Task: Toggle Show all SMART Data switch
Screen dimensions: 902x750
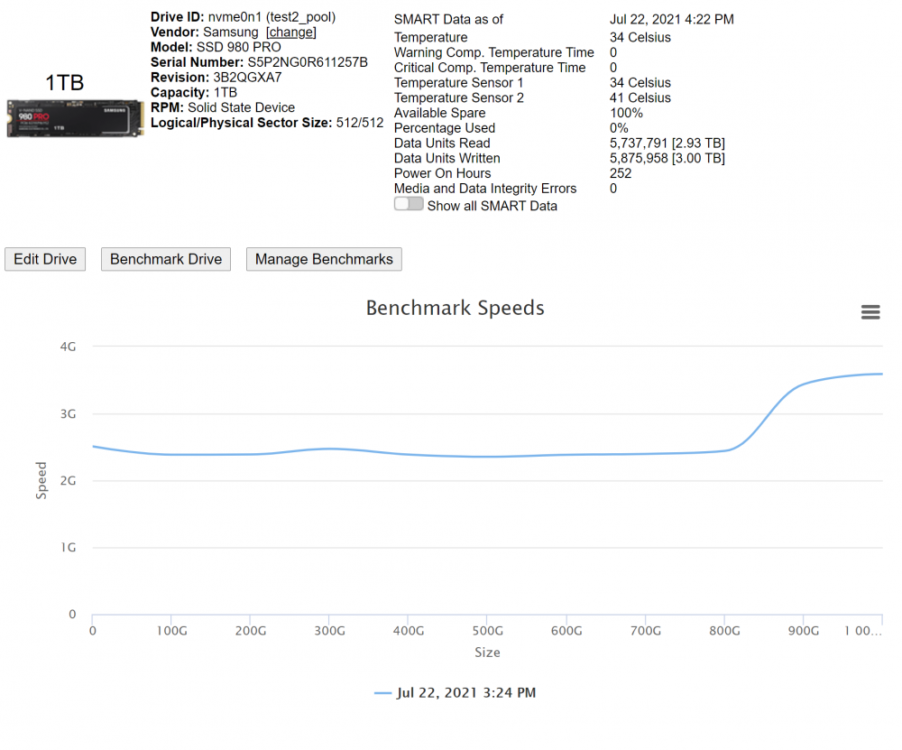Action: (x=409, y=204)
